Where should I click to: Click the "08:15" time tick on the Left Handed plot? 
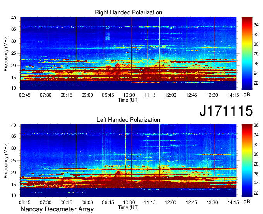click(66, 202)
